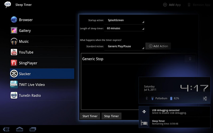Select TWiT Live Video list entry
Screen dimensions: 213x133
tap(42, 85)
